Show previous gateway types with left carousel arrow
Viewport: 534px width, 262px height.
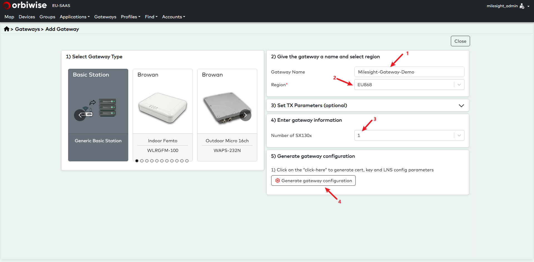point(80,115)
